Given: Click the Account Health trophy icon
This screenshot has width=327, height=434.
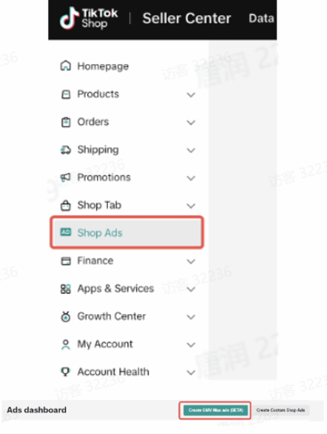Looking at the screenshot, I should coord(66,372).
